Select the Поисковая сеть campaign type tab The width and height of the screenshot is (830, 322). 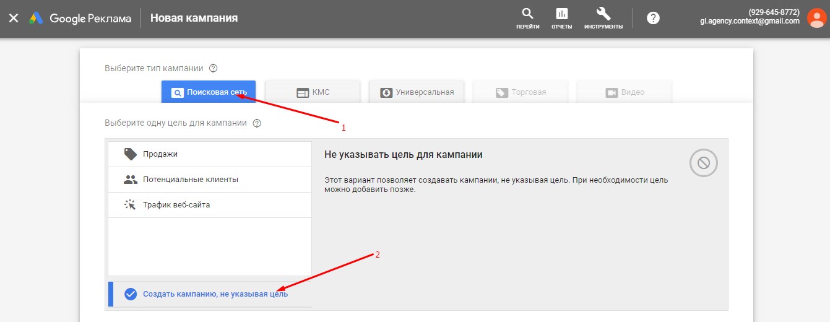click(209, 92)
